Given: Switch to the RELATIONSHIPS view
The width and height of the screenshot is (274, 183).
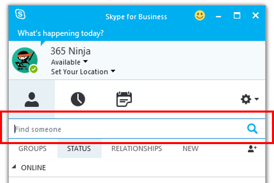Looking at the screenshot, I should [x=137, y=149].
